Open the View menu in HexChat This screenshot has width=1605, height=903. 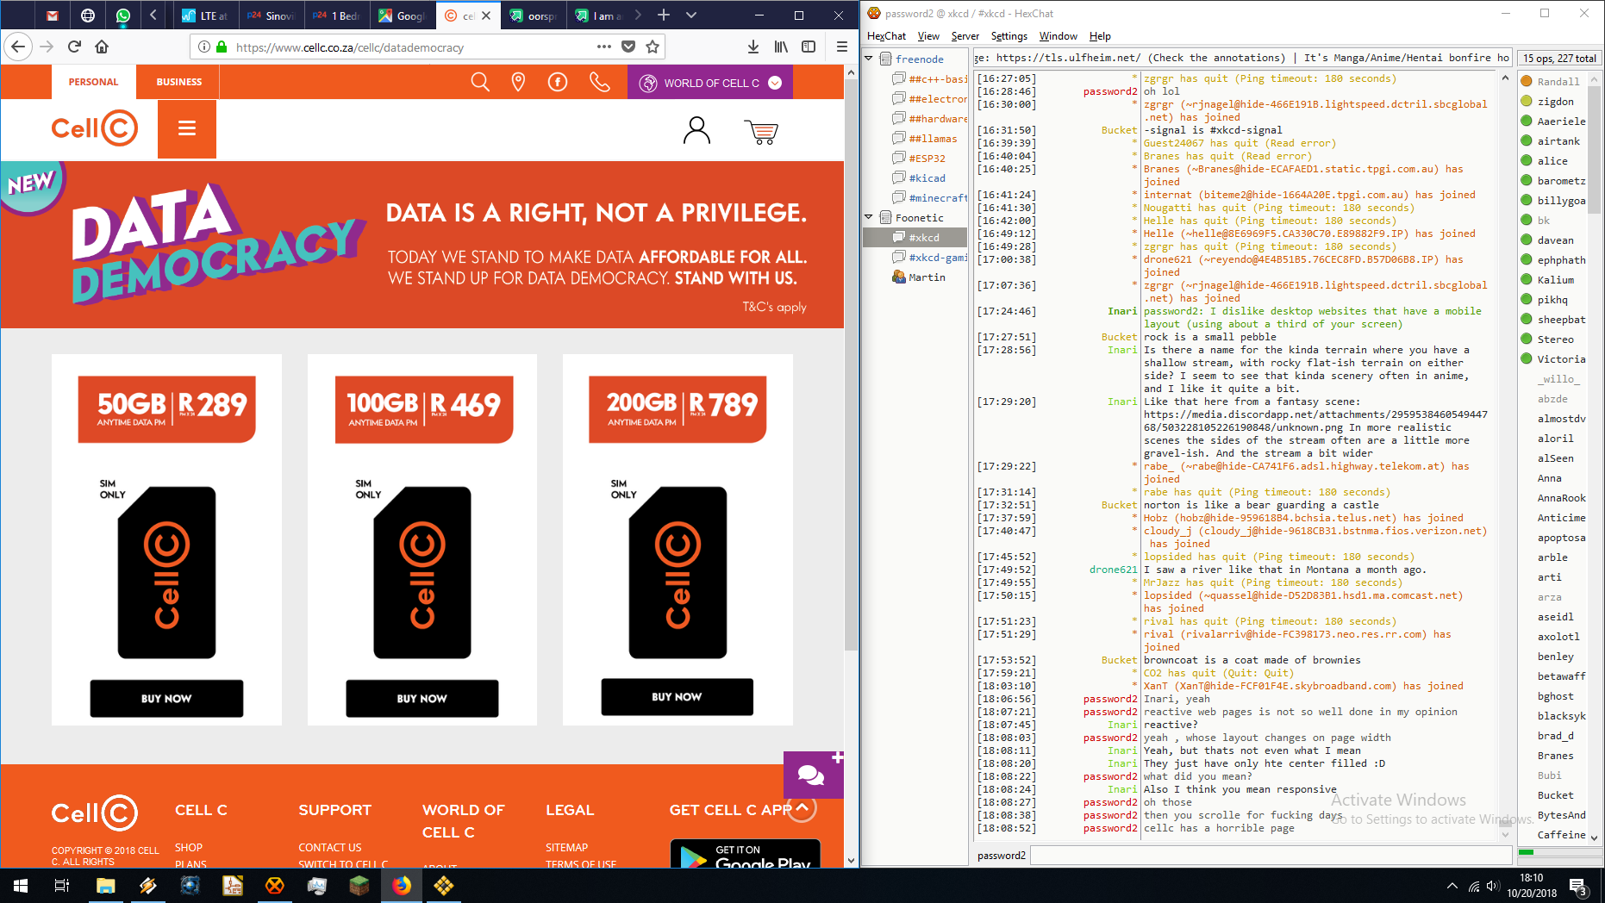928,36
